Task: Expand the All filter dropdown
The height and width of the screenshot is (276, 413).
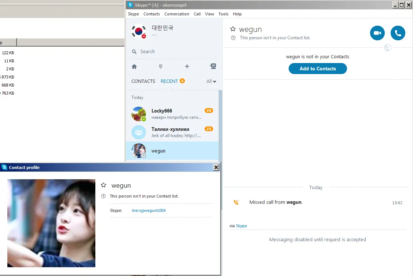Action: [x=211, y=81]
